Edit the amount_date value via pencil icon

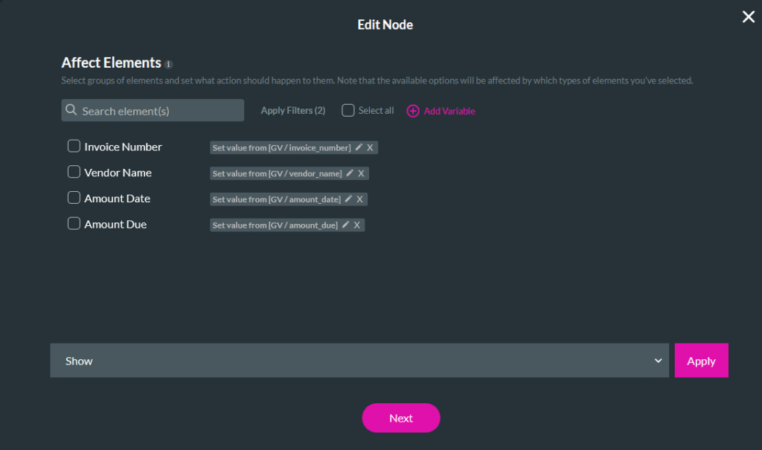tap(348, 199)
